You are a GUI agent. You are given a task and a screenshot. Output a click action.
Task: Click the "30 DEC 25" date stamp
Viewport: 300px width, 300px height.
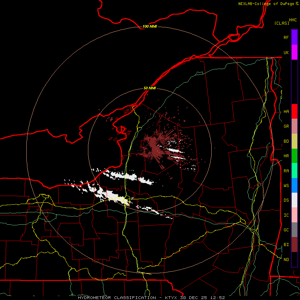(x=194, y=298)
